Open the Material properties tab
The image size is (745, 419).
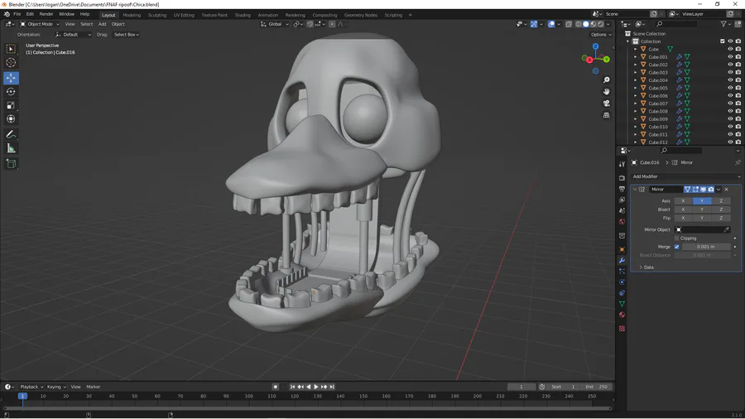(x=622, y=315)
